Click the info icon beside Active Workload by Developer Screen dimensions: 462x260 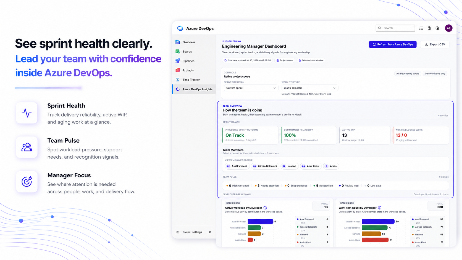pyautogui.click(x=265, y=208)
